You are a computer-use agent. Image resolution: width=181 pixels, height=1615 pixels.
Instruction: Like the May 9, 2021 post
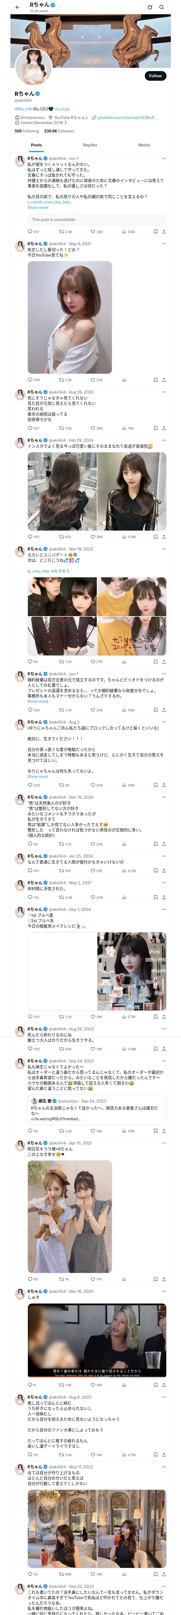pyautogui.click(x=93, y=380)
